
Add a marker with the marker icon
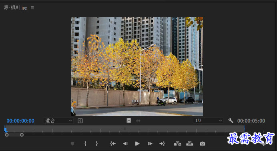72,143
